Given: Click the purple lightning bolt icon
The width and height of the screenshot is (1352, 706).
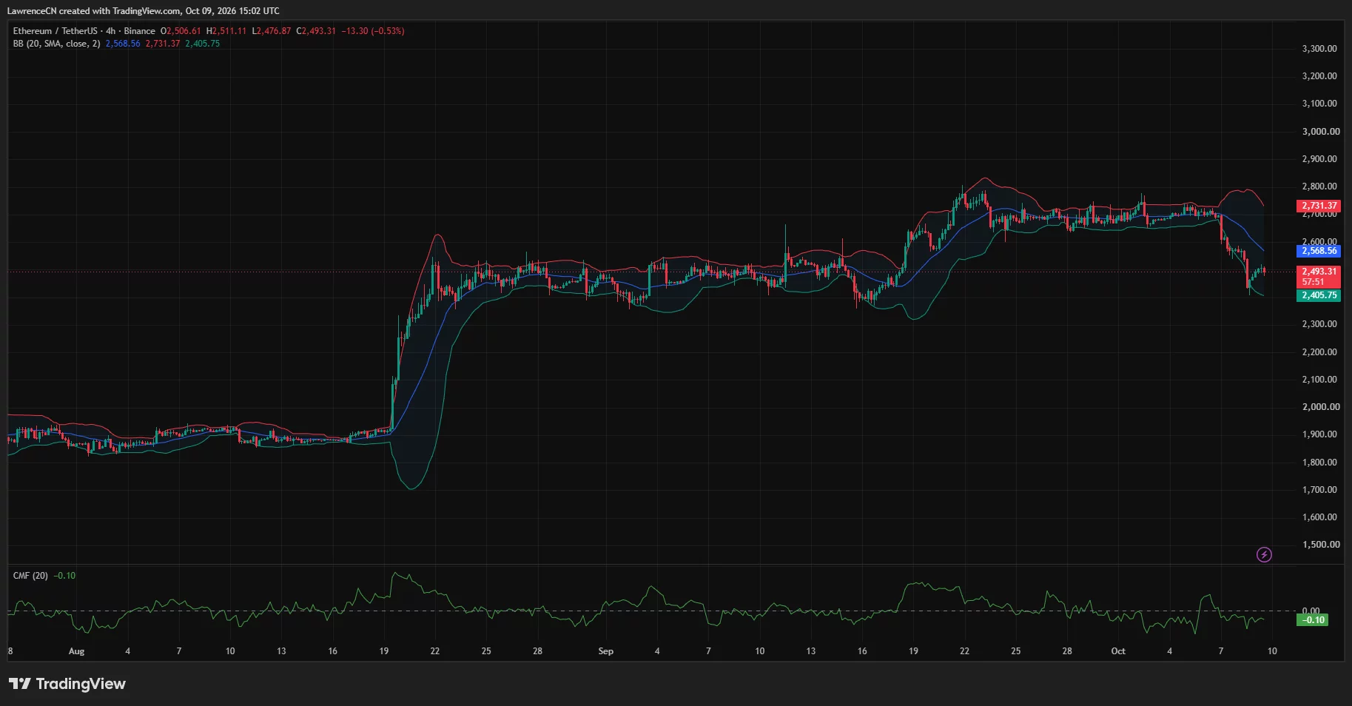Looking at the screenshot, I should [x=1264, y=554].
